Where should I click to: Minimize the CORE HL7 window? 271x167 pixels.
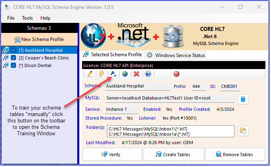pos(223,7)
